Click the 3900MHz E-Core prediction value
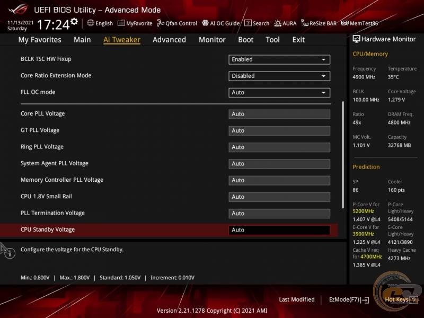 point(363,234)
